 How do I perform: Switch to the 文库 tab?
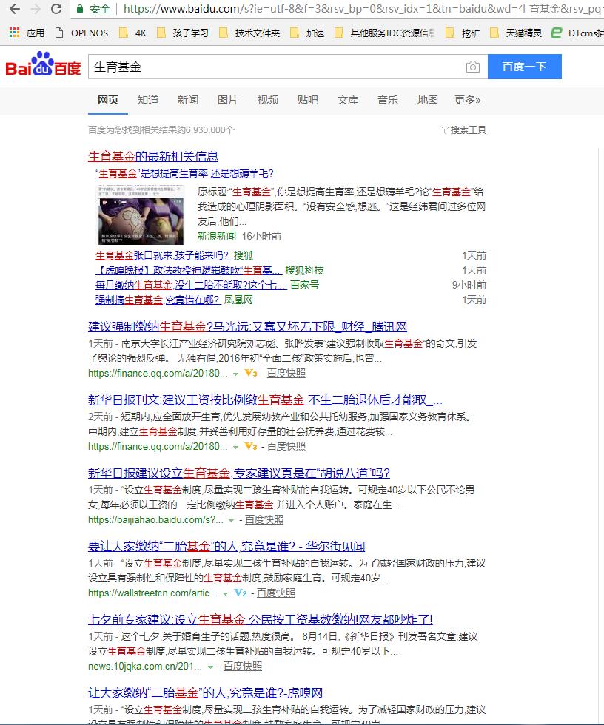click(x=348, y=100)
